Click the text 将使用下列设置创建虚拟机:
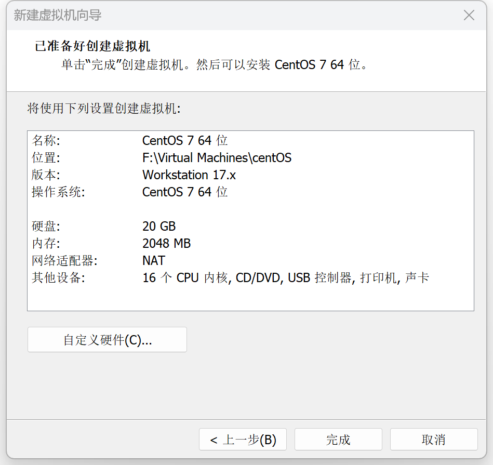 (104, 109)
